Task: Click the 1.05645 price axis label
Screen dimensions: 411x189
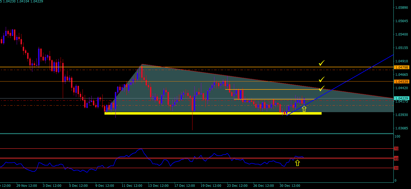Action: [x=402, y=21]
